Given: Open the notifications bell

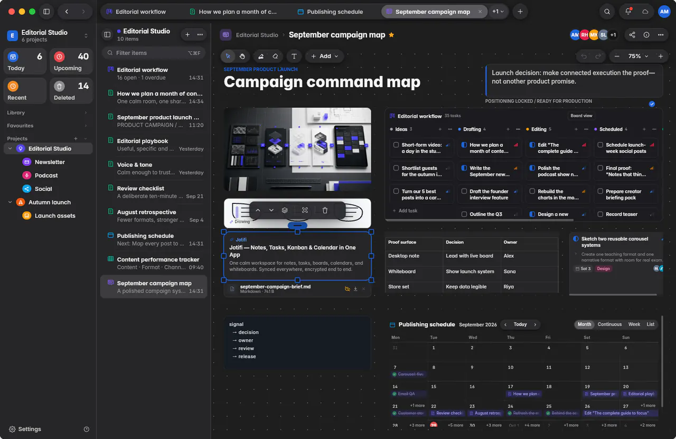Looking at the screenshot, I should (628, 12).
